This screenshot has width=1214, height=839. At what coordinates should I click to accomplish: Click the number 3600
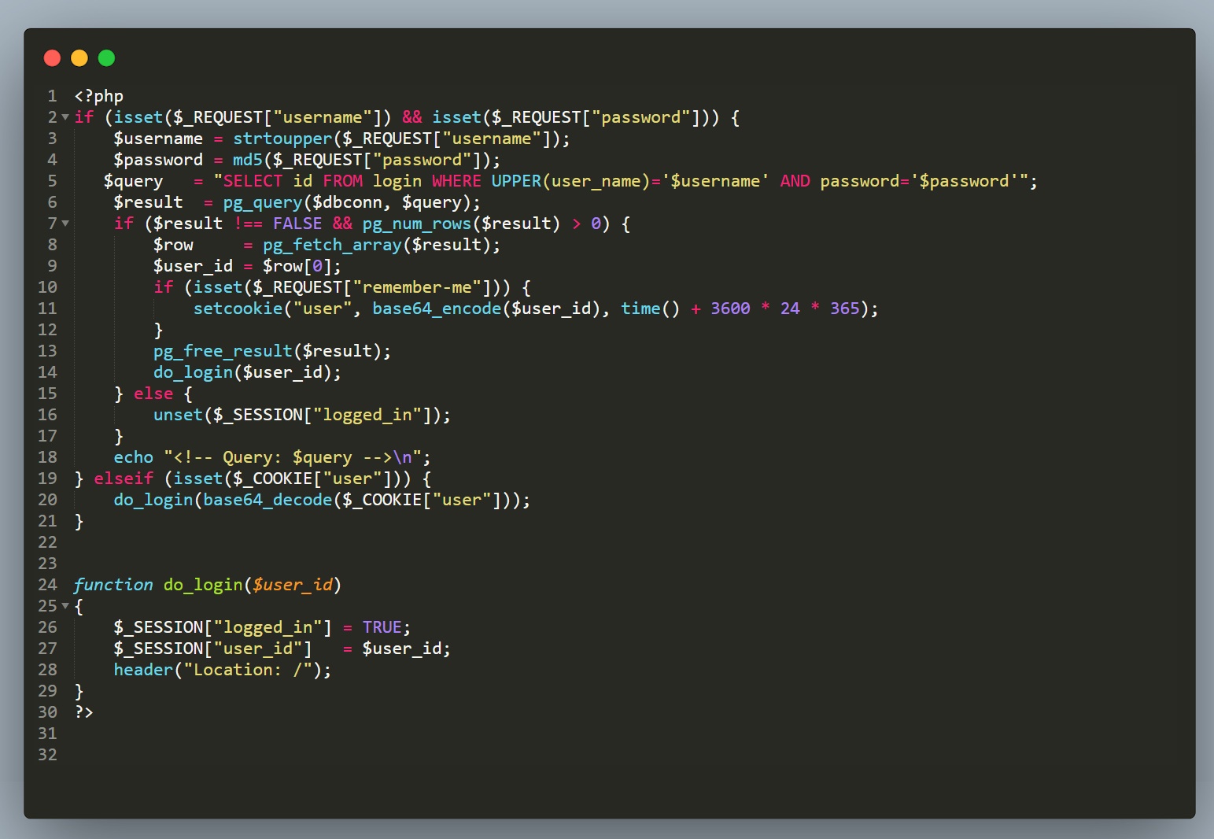(x=730, y=309)
